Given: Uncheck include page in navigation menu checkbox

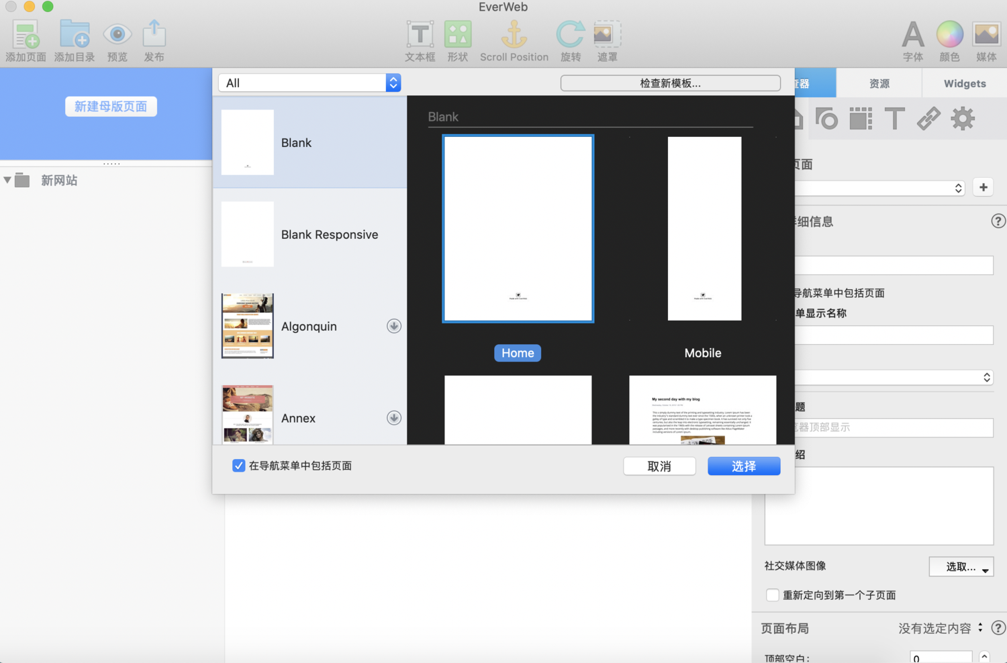Looking at the screenshot, I should pyautogui.click(x=238, y=466).
